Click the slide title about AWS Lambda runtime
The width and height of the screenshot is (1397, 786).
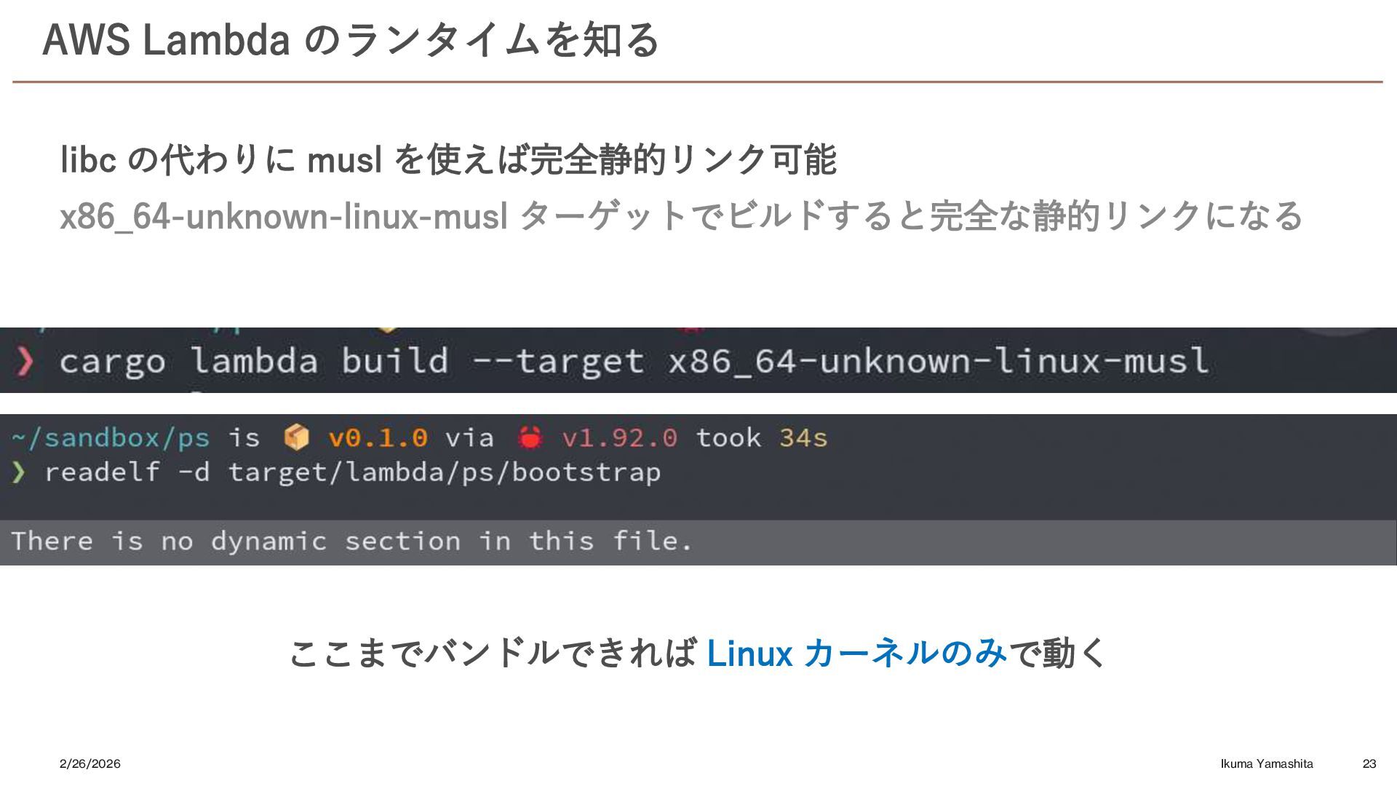coord(351,40)
